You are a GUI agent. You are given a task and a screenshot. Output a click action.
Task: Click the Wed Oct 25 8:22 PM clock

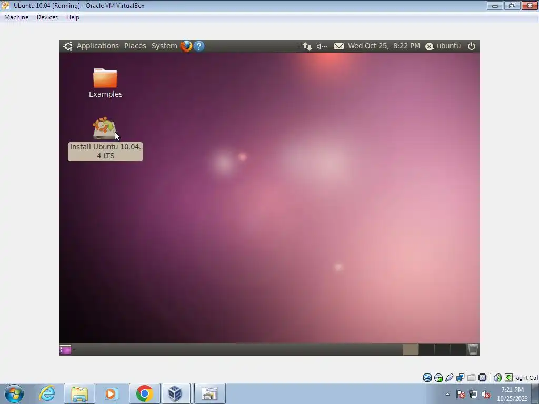tap(384, 46)
